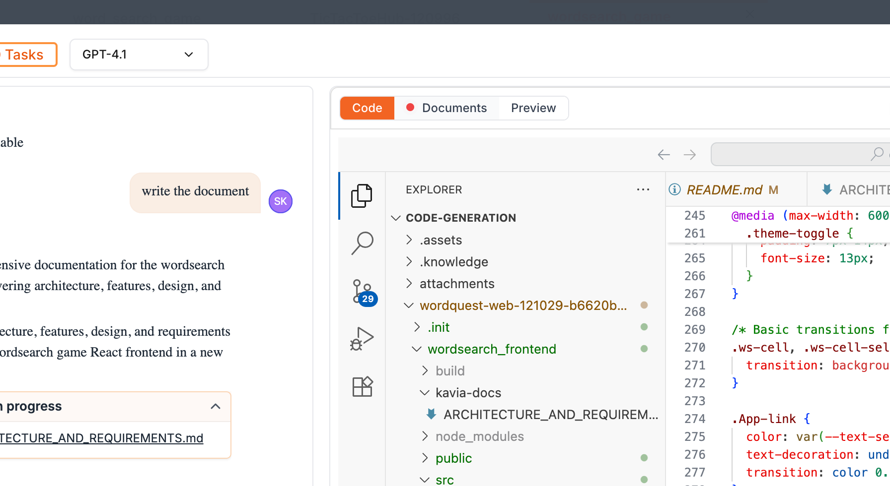Viewport: 890px width, 486px height.
Task: Click the SK user avatar
Action: pyautogui.click(x=281, y=201)
